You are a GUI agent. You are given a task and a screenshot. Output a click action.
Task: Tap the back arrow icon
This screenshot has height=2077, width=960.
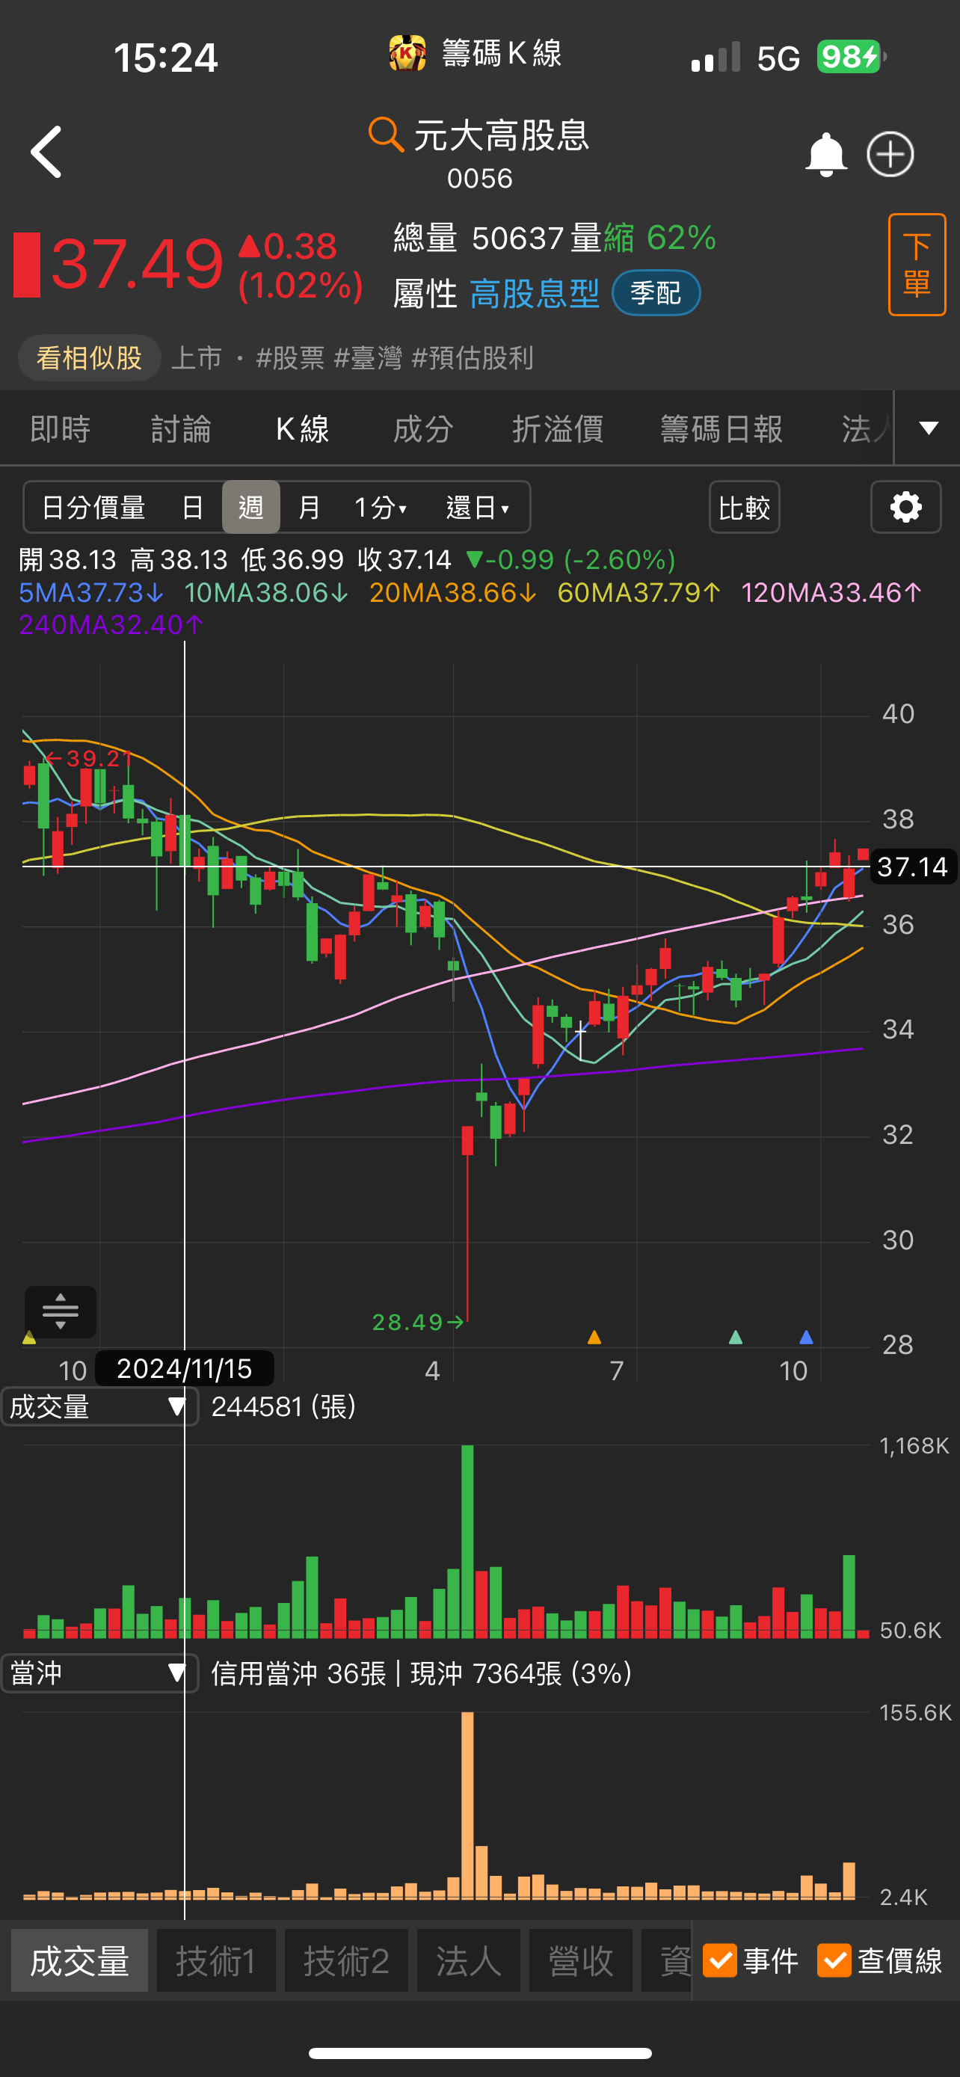46,152
